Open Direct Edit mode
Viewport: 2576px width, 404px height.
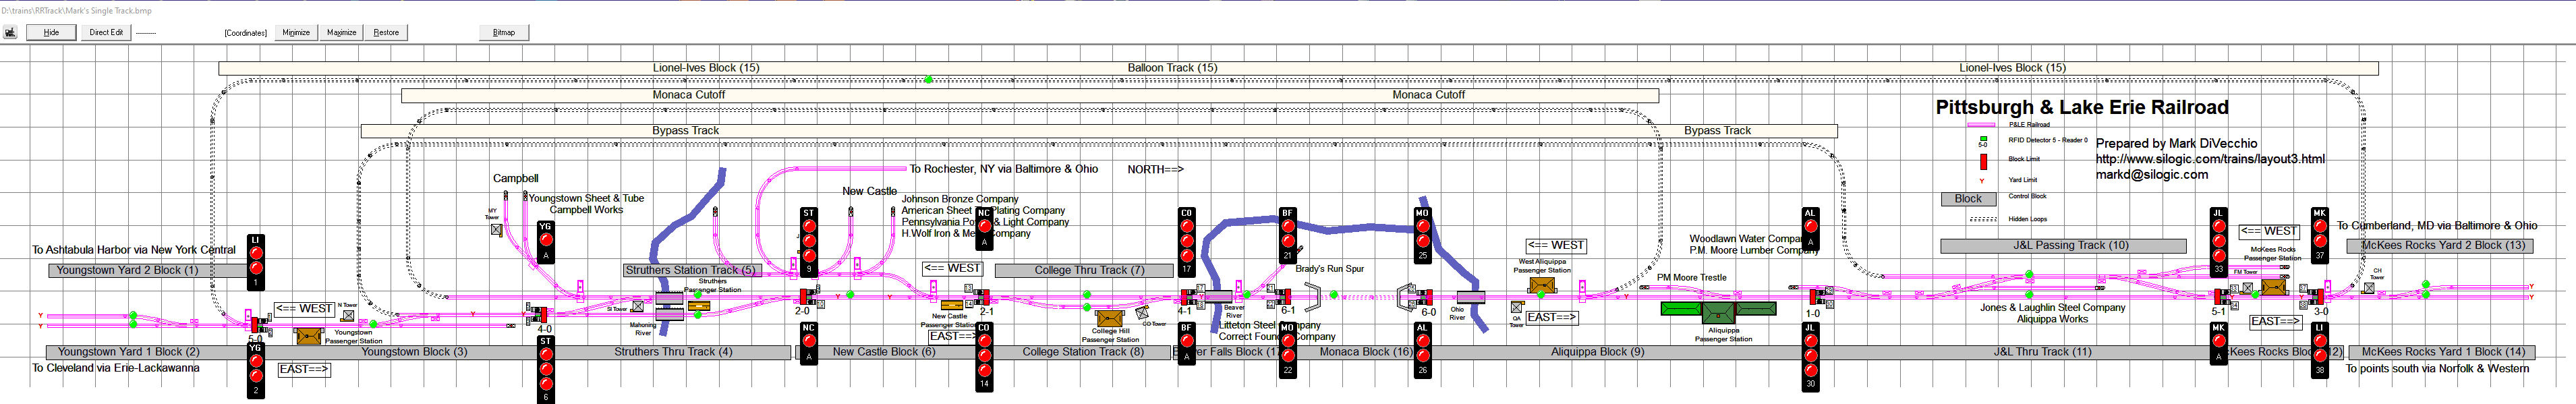[106, 32]
